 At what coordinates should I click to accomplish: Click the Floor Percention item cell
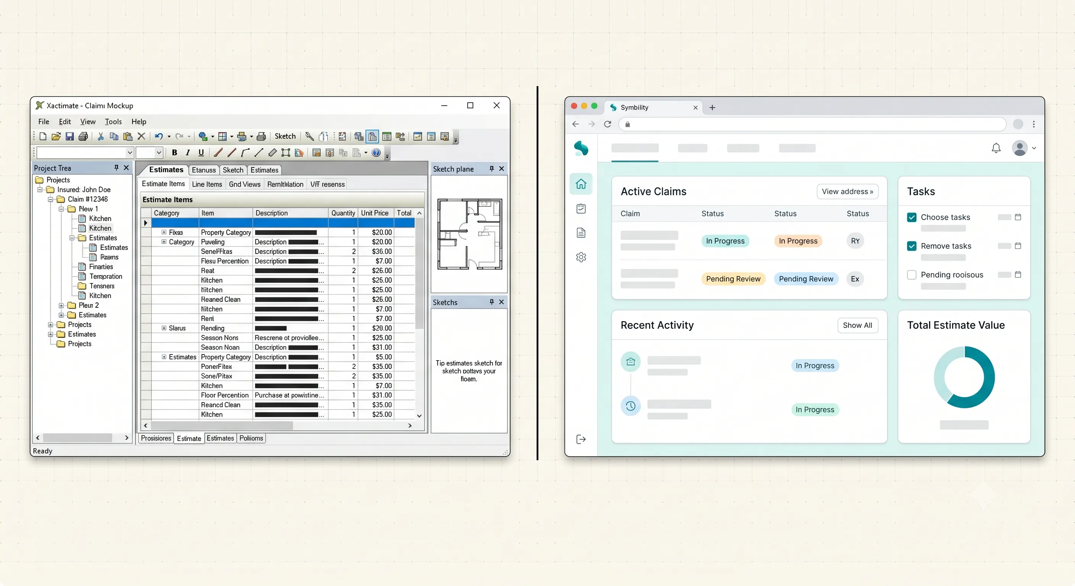[x=225, y=395]
